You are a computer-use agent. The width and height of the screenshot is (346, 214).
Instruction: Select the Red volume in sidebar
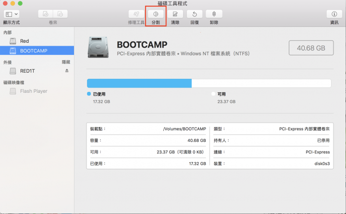point(37,41)
